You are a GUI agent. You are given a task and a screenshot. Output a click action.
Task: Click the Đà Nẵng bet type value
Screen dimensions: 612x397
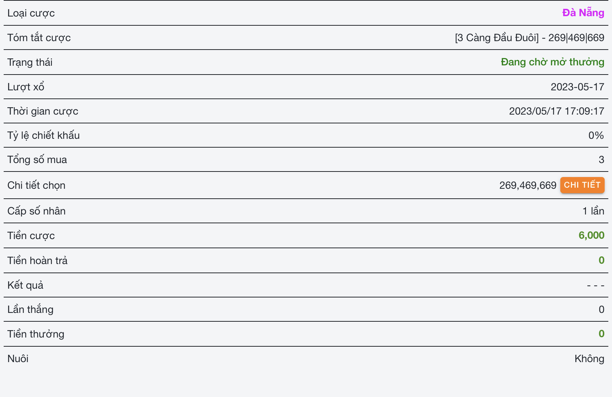(583, 13)
